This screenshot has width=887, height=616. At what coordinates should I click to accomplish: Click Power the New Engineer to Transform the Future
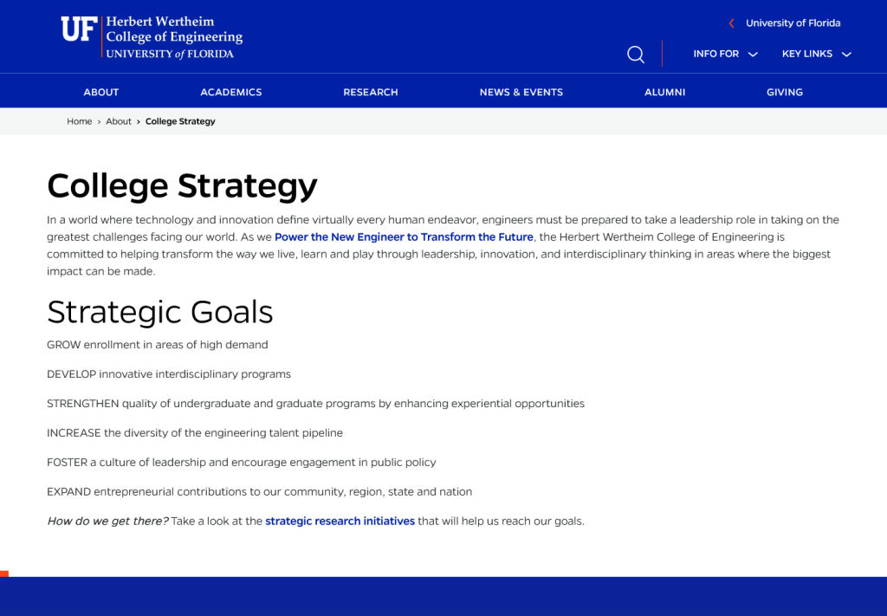(404, 237)
